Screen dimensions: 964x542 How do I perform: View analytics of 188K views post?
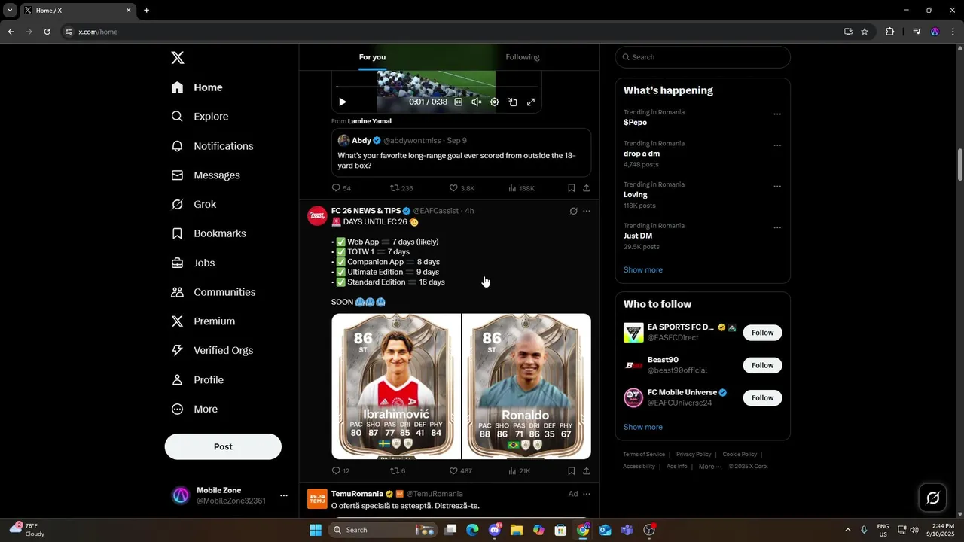pos(521,188)
